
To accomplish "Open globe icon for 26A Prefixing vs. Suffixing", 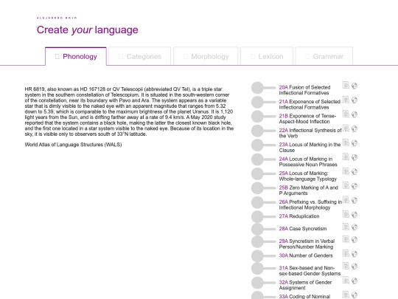I will pos(355,201).
